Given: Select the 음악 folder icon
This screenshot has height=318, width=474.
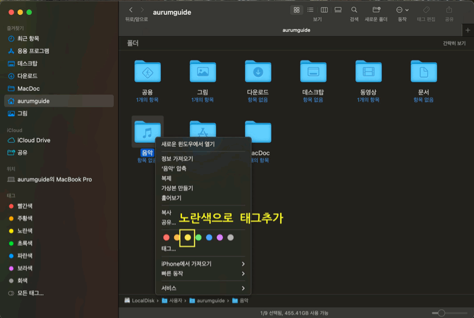Looking at the screenshot, I should [x=148, y=132].
